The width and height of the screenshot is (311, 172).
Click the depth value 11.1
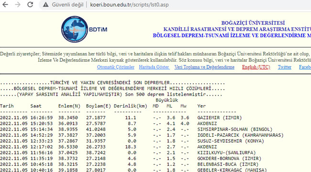coord(131,118)
